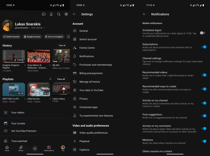Open Playback settings play icon
Screen dimensions: 210x156
pos(75,141)
